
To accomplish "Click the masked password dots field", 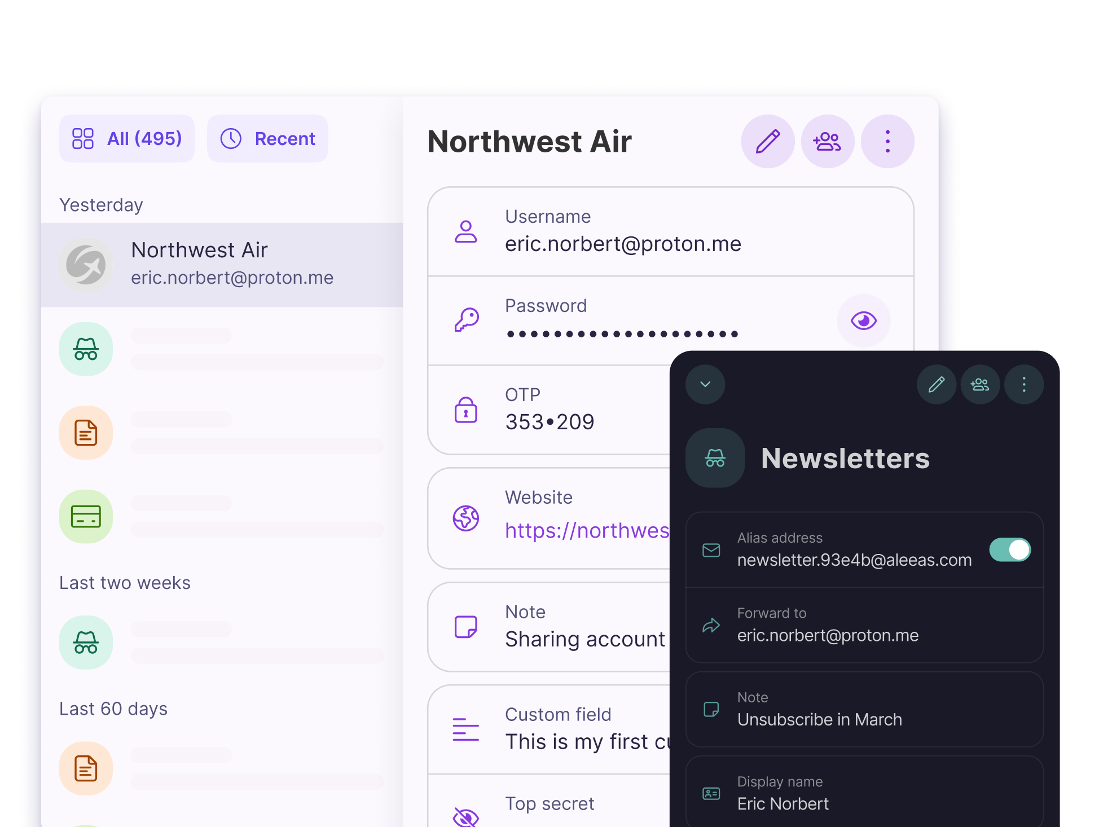I will click(622, 334).
